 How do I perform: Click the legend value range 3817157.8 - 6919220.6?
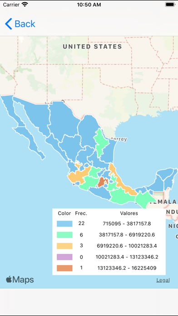pyautogui.click(x=127, y=235)
